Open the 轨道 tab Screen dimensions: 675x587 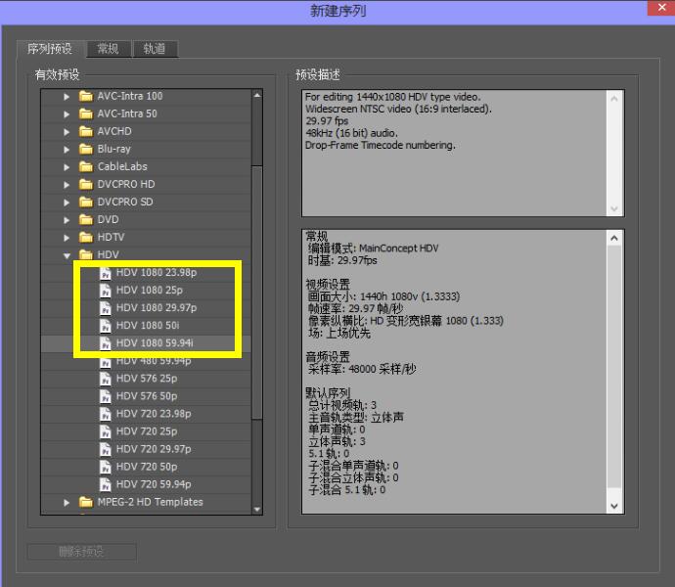[x=155, y=49]
